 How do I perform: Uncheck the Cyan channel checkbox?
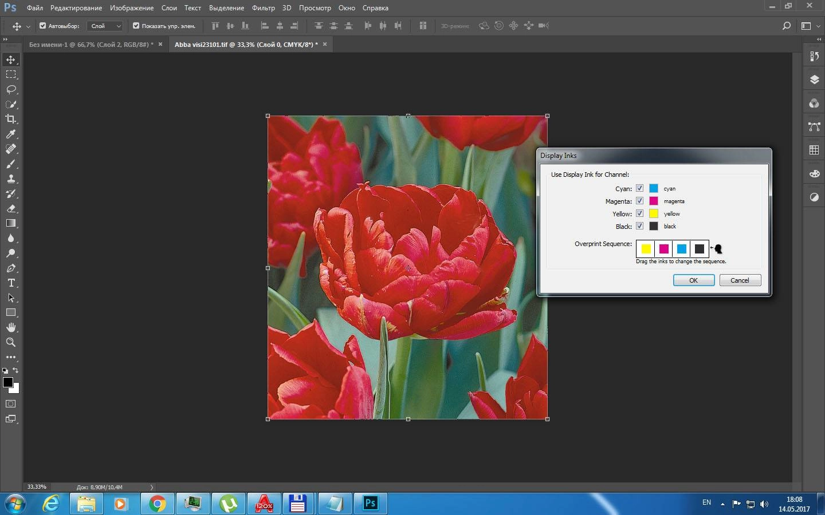click(639, 188)
